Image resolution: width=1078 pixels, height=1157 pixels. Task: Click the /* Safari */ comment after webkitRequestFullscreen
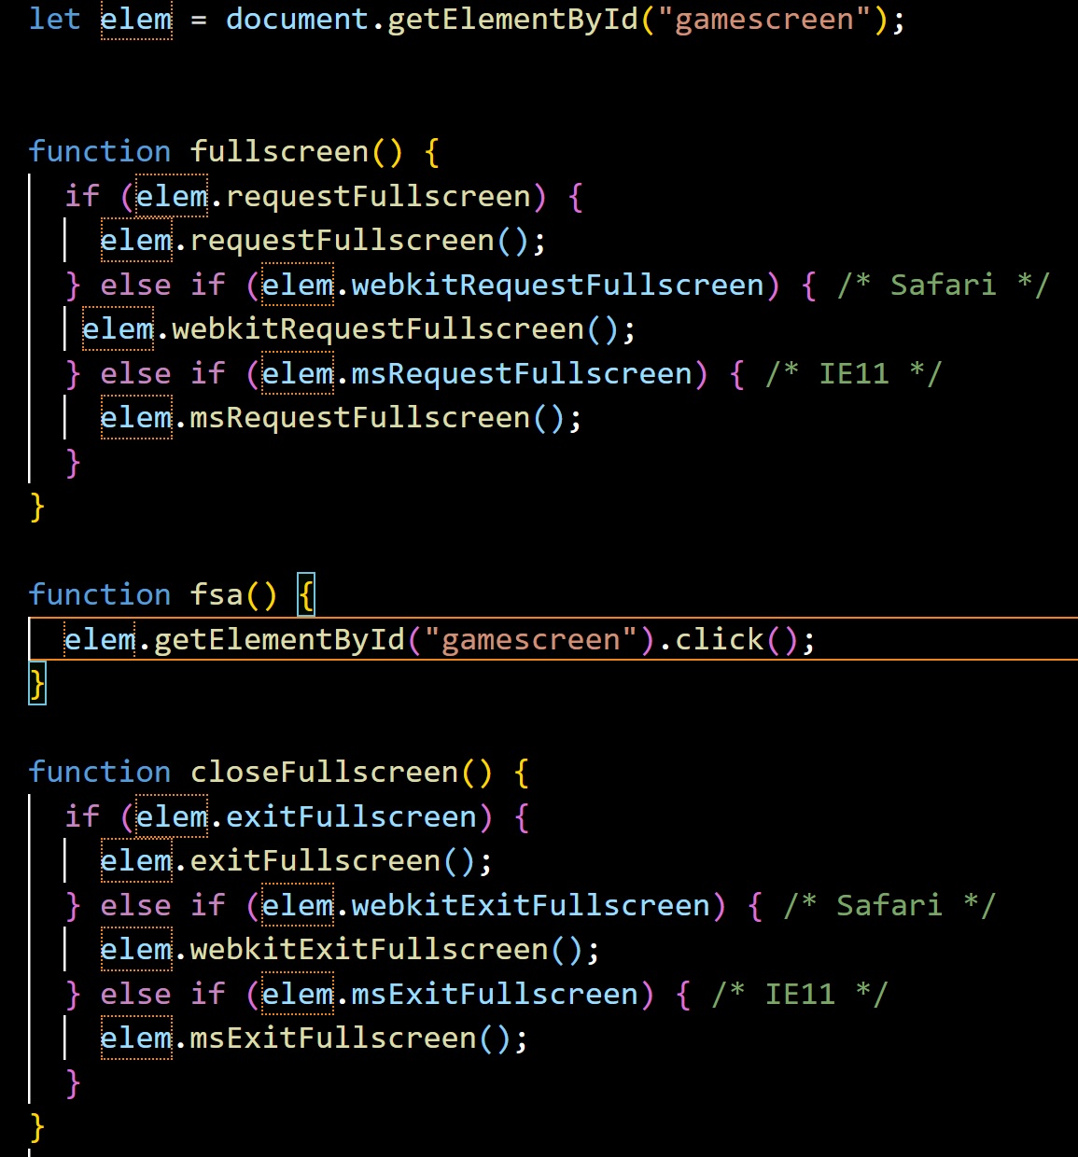point(944,285)
